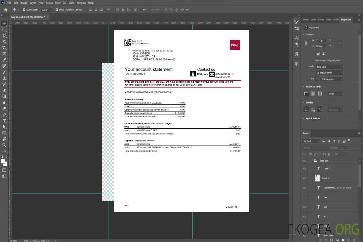Select the Path Selection tool
Image resolution: width=363 pixels, height=242 pixels.
[4, 127]
